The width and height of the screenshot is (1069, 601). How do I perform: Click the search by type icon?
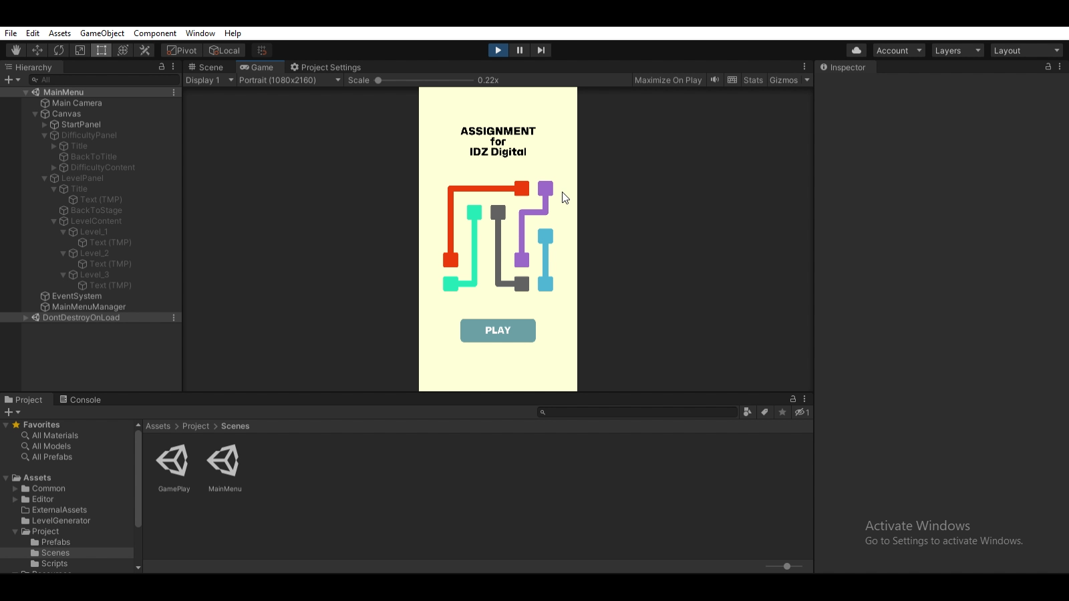(747, 412)
